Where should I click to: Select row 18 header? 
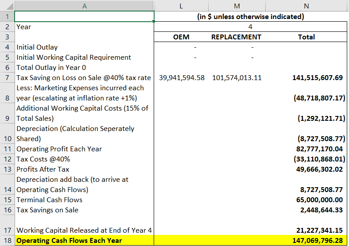pyautogui.click(x=7, y=241)
